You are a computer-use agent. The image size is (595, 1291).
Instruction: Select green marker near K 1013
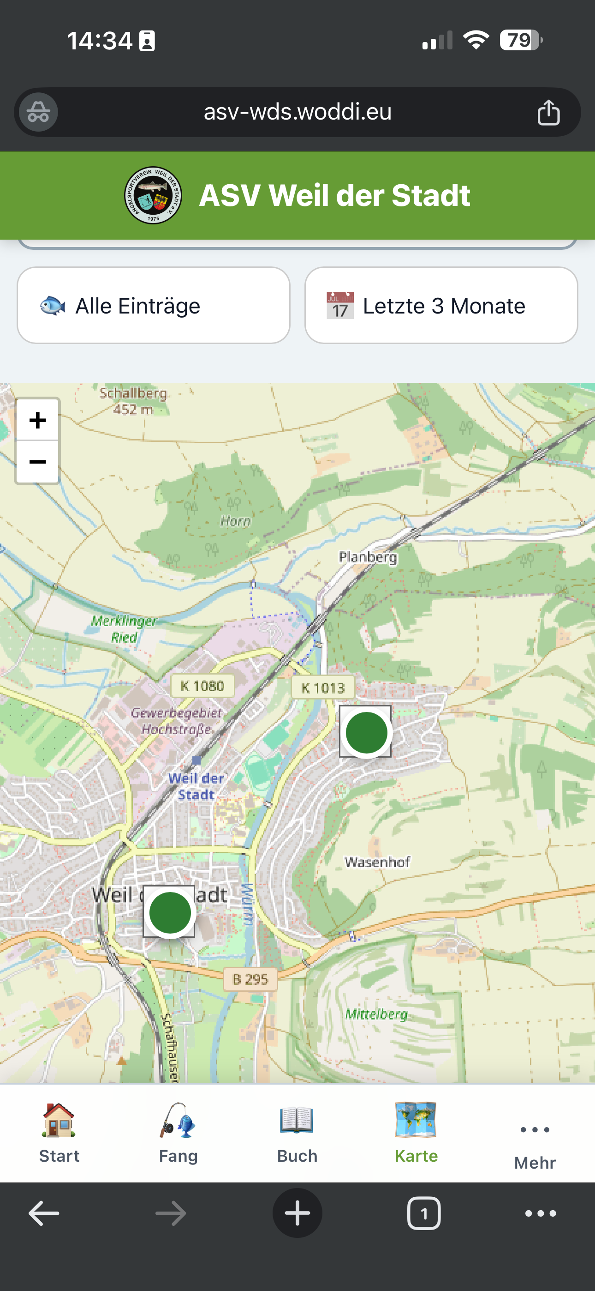pos(366,732)
